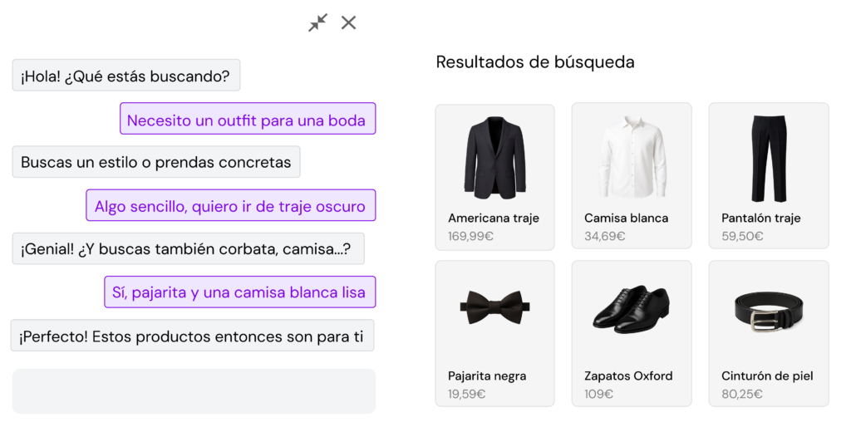The height and width of the screenshot is (432, 851).
Task: Open the Pantalón traje trousers image
Action: (x=768, y=157)
